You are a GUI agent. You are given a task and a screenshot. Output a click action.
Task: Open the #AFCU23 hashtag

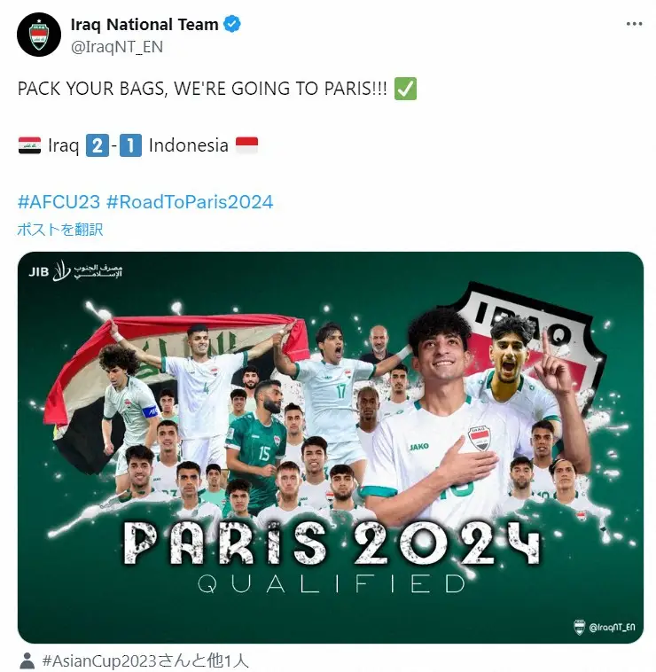tap(59, 202)
